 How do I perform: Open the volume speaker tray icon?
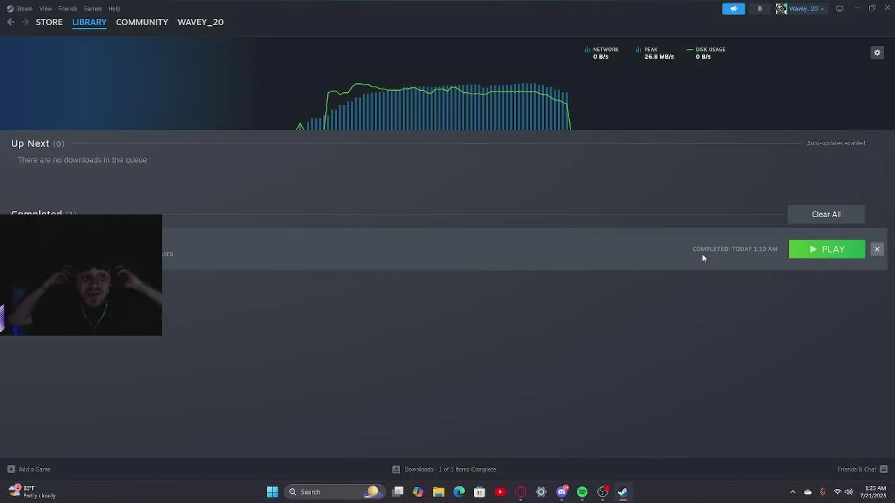[849, 492]
